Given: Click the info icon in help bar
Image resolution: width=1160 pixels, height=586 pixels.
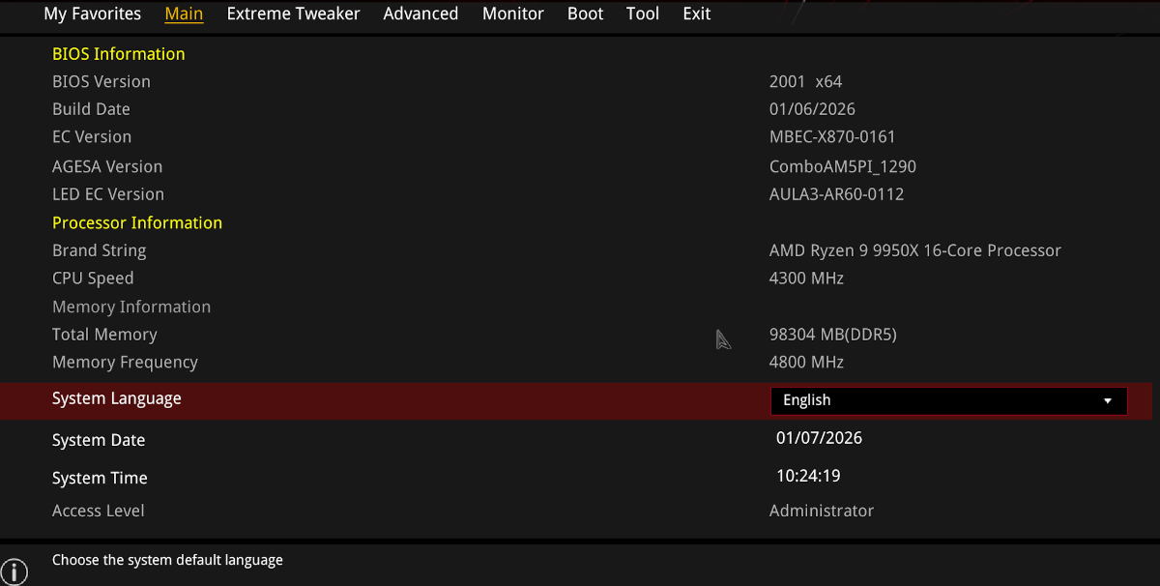Looking at the screenshot, I should (14, 571).
